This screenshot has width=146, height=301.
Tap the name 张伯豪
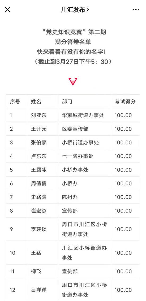[x=39, y=143]
